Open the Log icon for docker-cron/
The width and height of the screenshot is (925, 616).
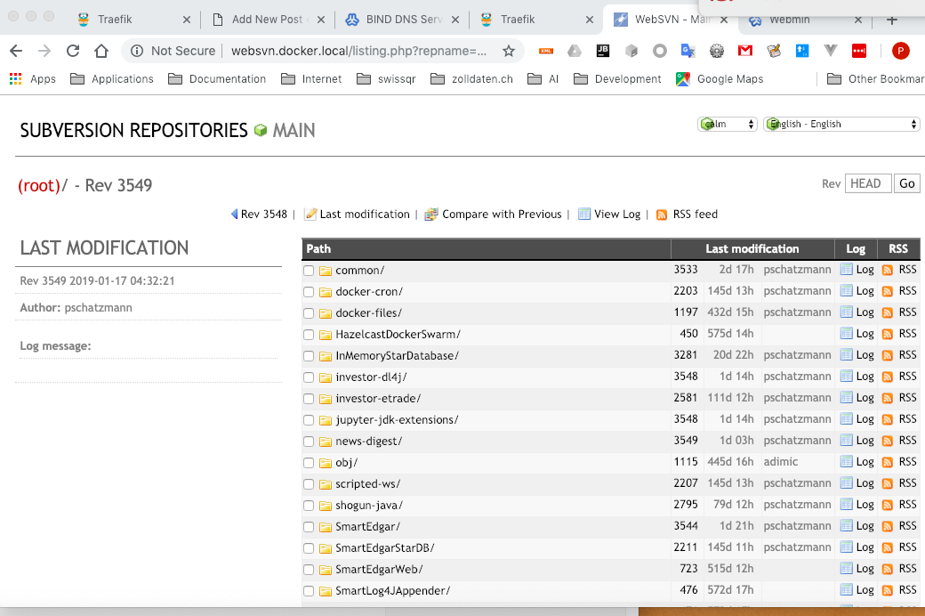847,291
